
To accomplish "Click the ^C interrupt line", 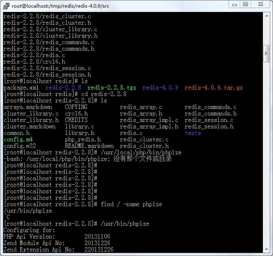I will [7, 217].
